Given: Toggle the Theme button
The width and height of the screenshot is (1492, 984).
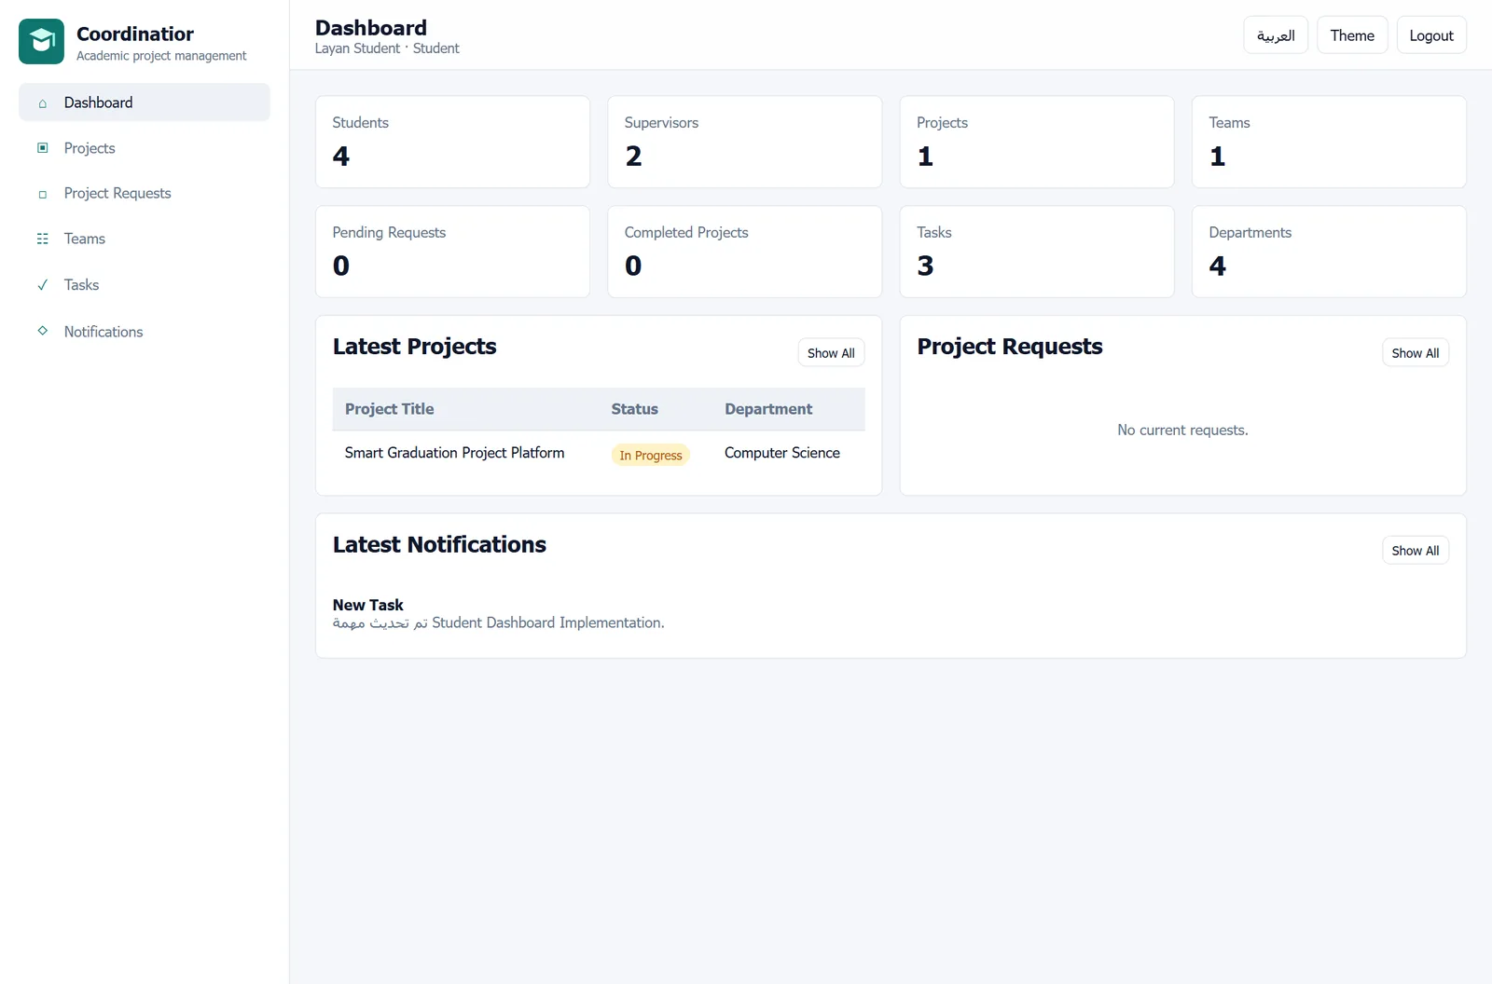Looking at the screenshot, I should [x=1352, y=35].
